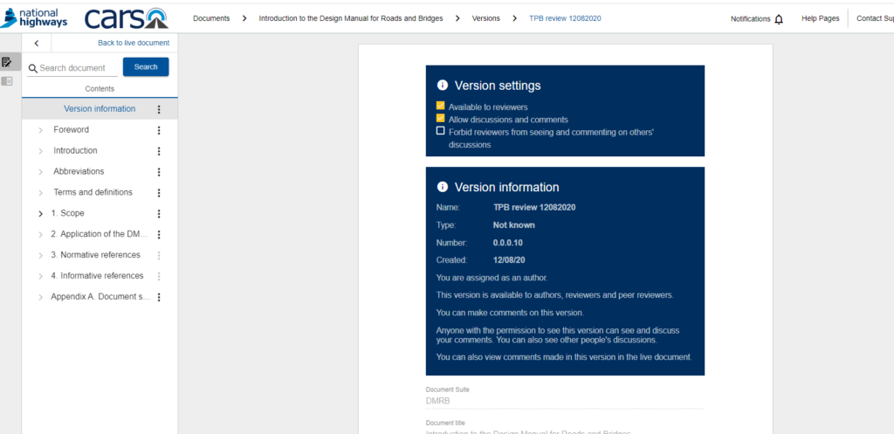Viewport: 894px width, 434px height.
Task: Select Versions in the breadcrumb
Action: [x=485, y=18]
